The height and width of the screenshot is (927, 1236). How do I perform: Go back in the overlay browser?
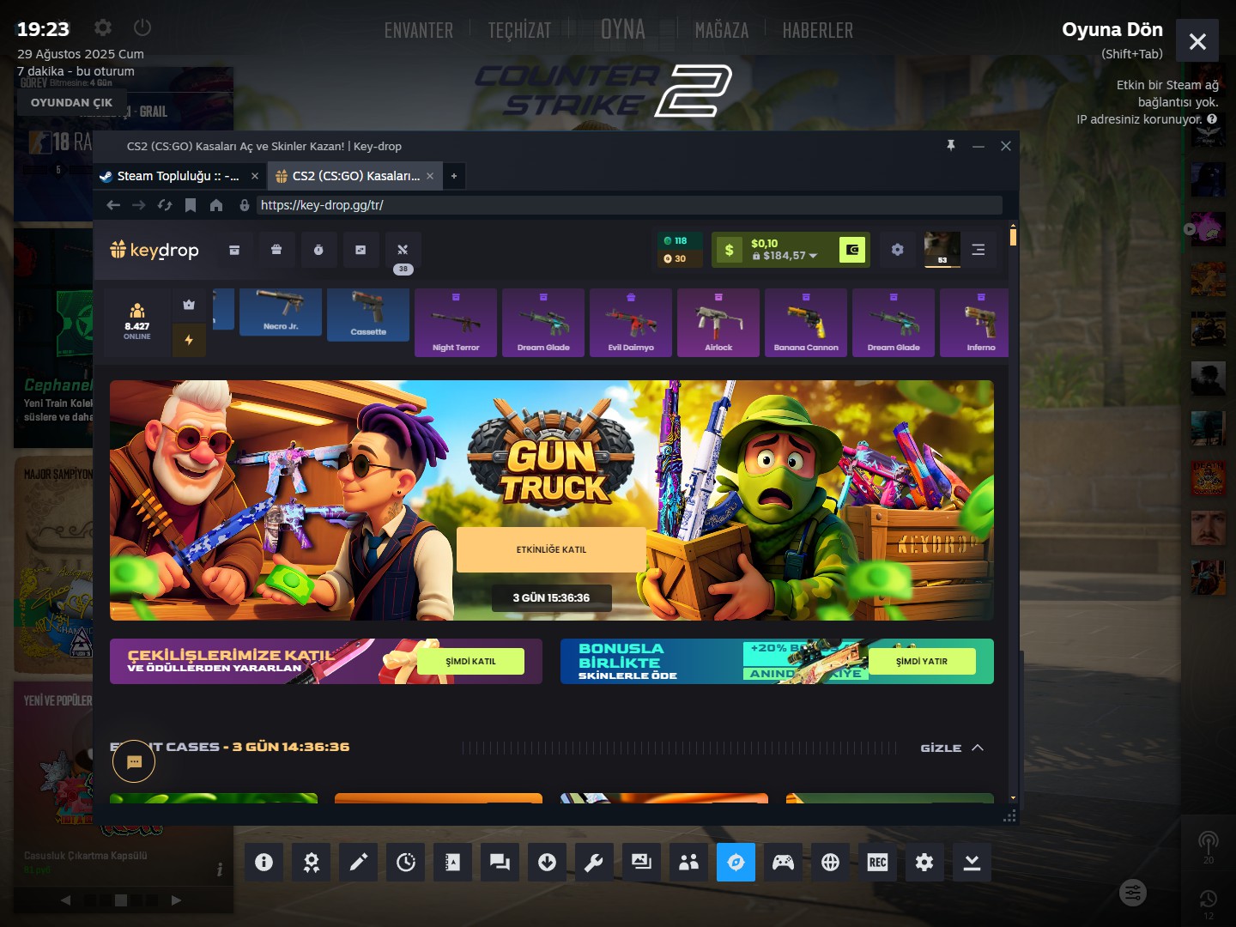point(113,205)
